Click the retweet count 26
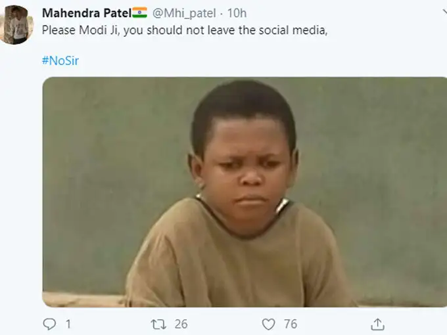This screenshot has width=447, height=335. tap(181, 324)
